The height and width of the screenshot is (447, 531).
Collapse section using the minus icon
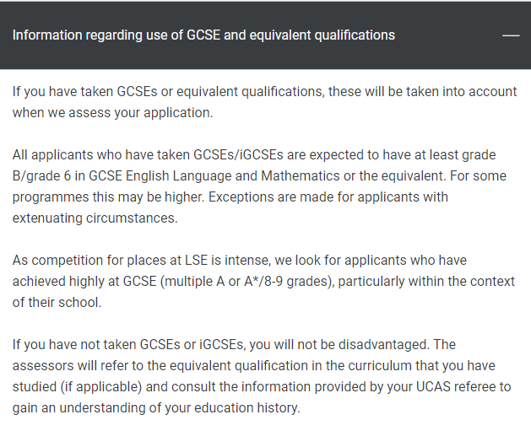coord(511,35)
